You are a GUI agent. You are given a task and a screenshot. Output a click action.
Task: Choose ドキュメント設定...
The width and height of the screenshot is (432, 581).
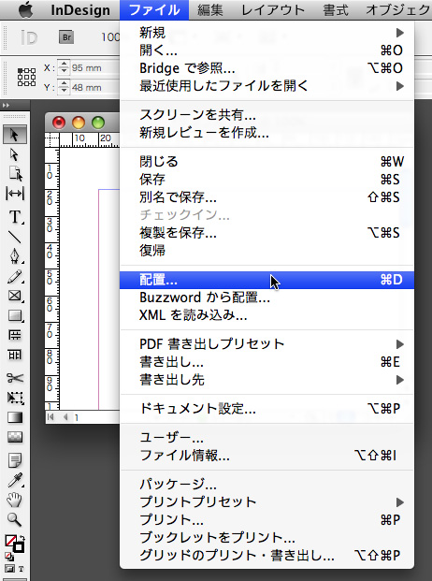click(266, 408)
